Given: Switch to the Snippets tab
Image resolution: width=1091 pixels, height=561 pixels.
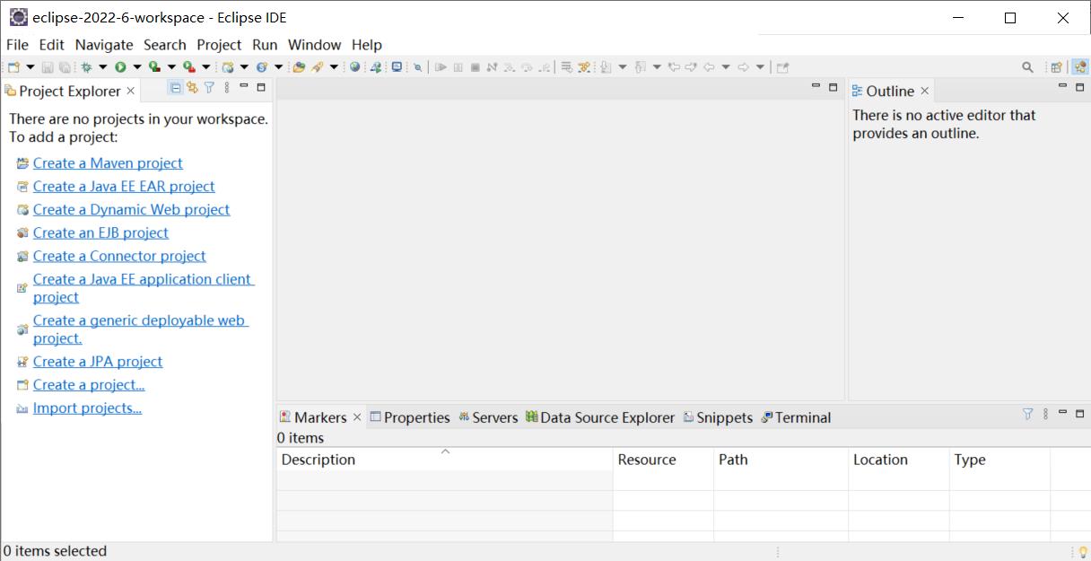Looking at the screenshot, I should tap(718, 417).
